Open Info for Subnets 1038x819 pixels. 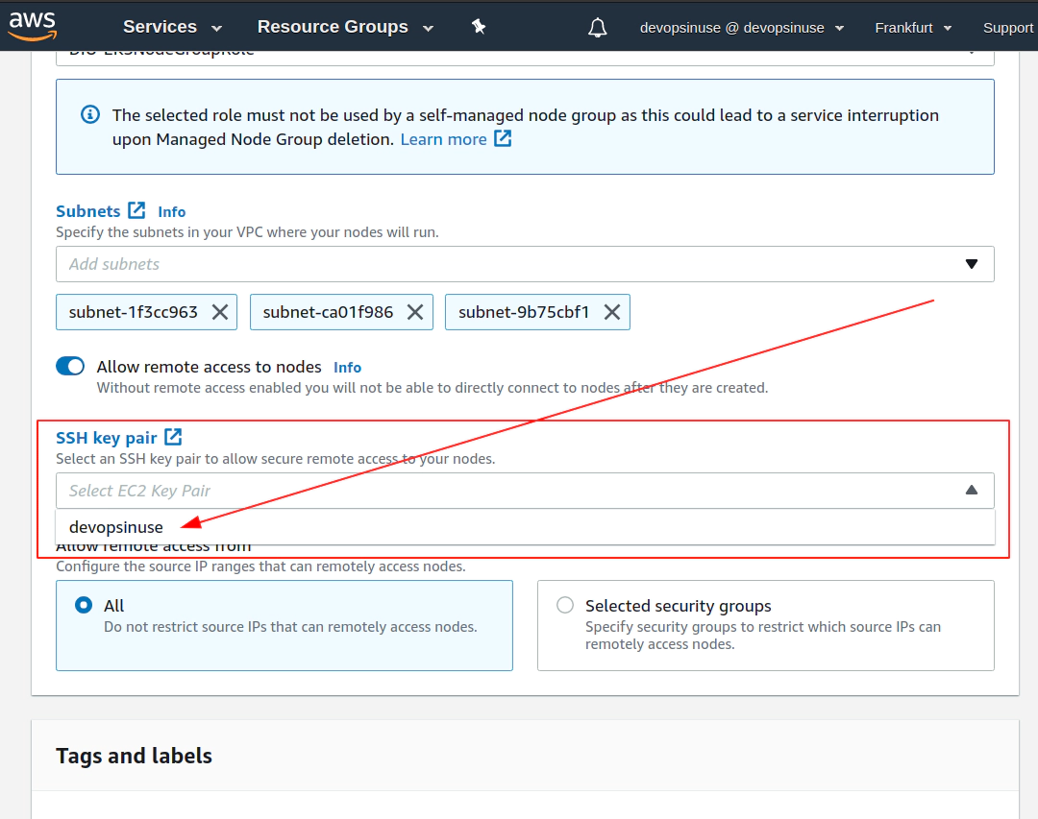171,211
